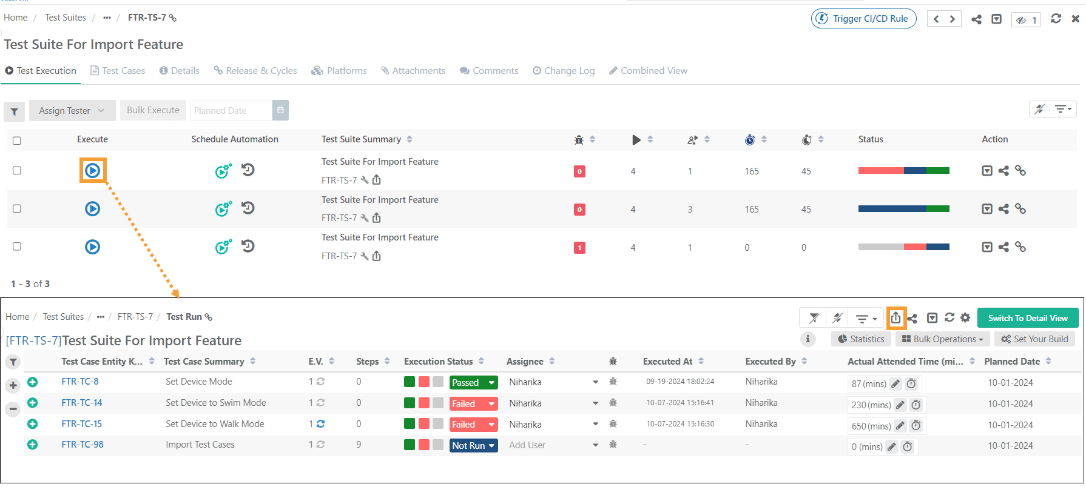The image size is (1086, 487).
Task: Click the export icon in Test Run toolbar
Action: coord(895,318)
